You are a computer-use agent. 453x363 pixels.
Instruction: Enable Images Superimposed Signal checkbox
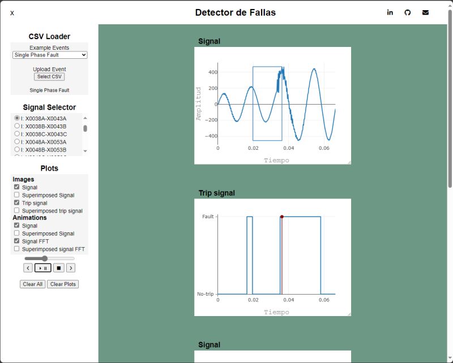pos(17,195)
